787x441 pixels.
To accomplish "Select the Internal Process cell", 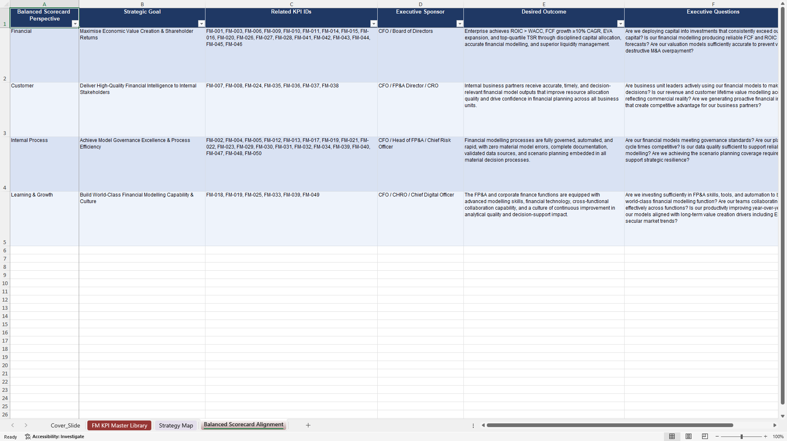I will tap(44, 164).
